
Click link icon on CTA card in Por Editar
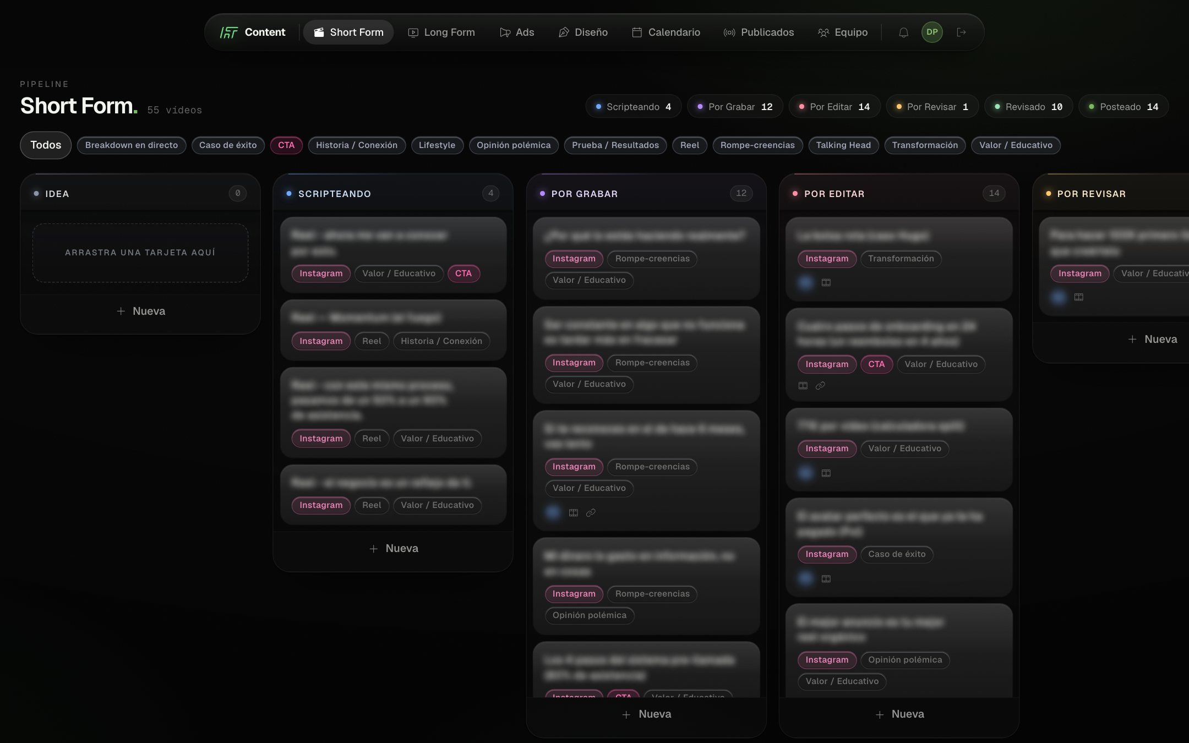(820, 386)
